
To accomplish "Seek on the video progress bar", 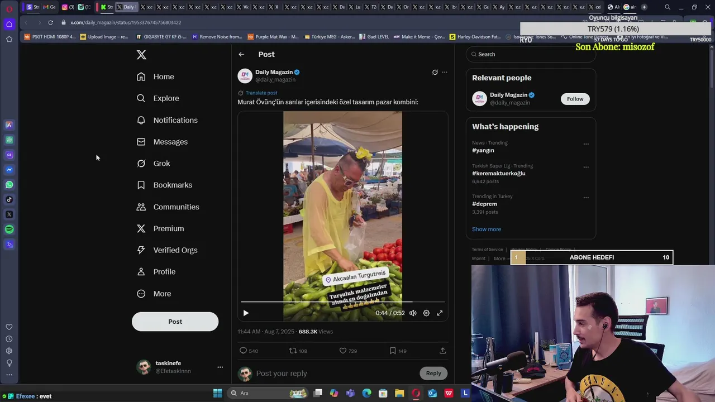I will click(342, 302).
